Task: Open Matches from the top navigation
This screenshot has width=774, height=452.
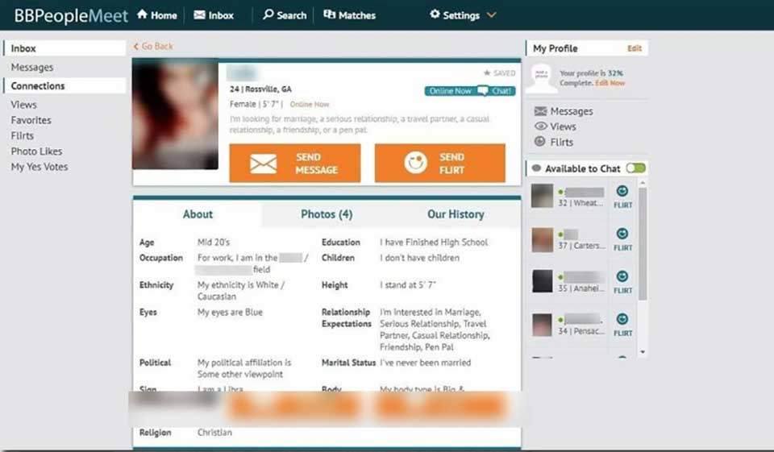Action: pyautogui.click(x=349, y=15)
